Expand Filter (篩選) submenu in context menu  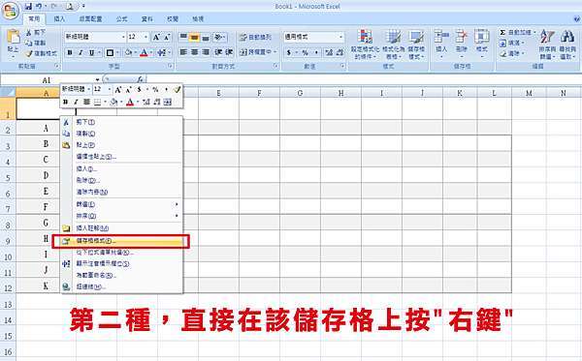(x=121, y=204)
